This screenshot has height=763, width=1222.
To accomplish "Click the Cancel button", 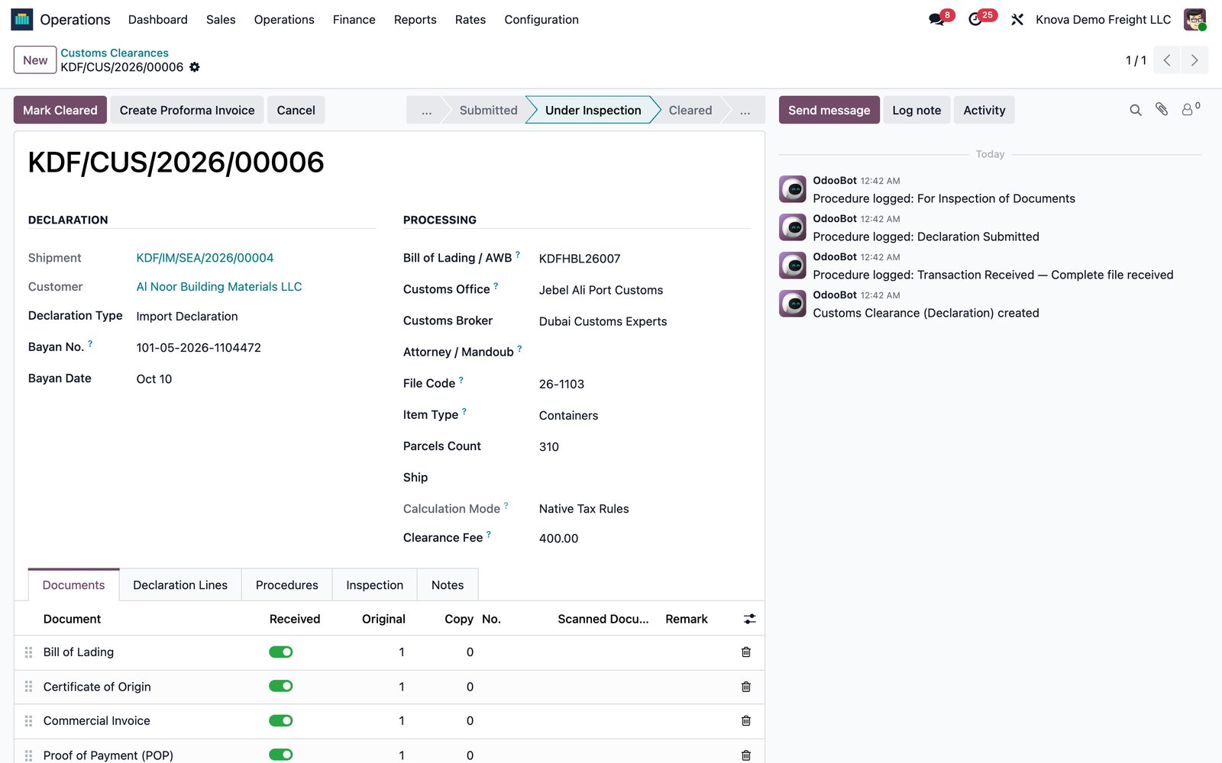I will point(296,110).
